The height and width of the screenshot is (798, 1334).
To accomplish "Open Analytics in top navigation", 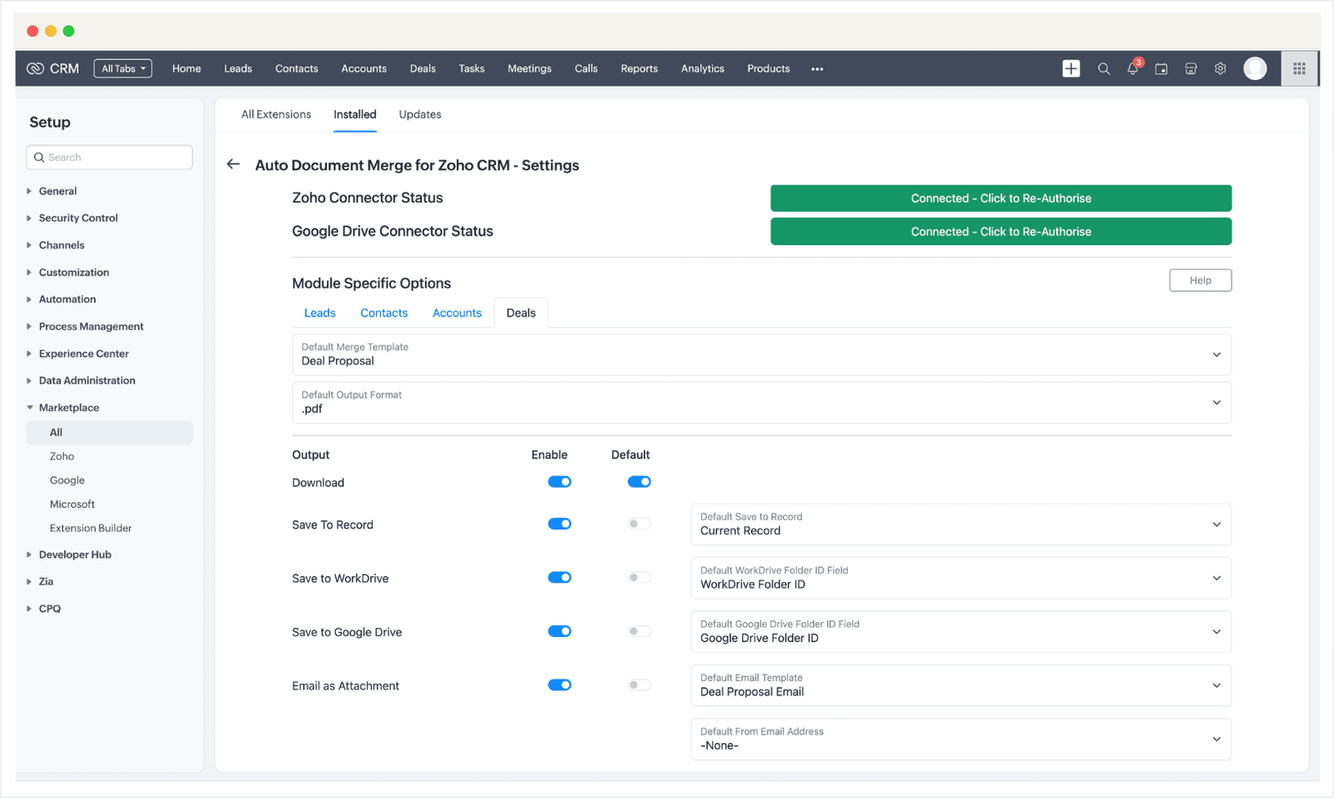I will click(703, 68).
